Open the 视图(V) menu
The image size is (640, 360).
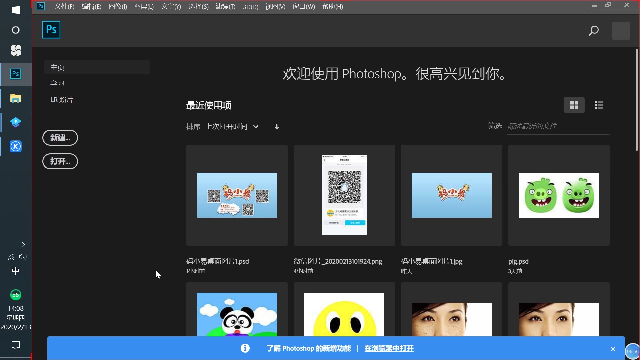click(275, 7)
